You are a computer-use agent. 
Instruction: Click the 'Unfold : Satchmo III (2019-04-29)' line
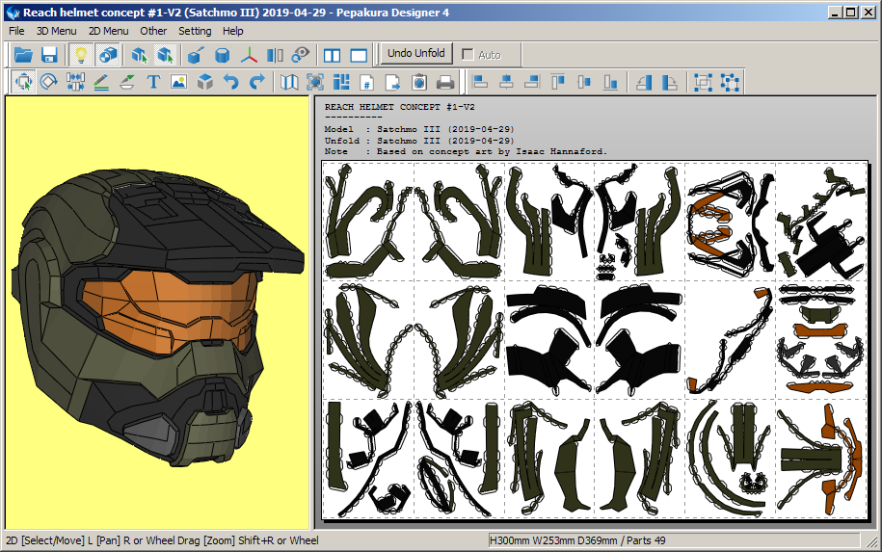419,141
